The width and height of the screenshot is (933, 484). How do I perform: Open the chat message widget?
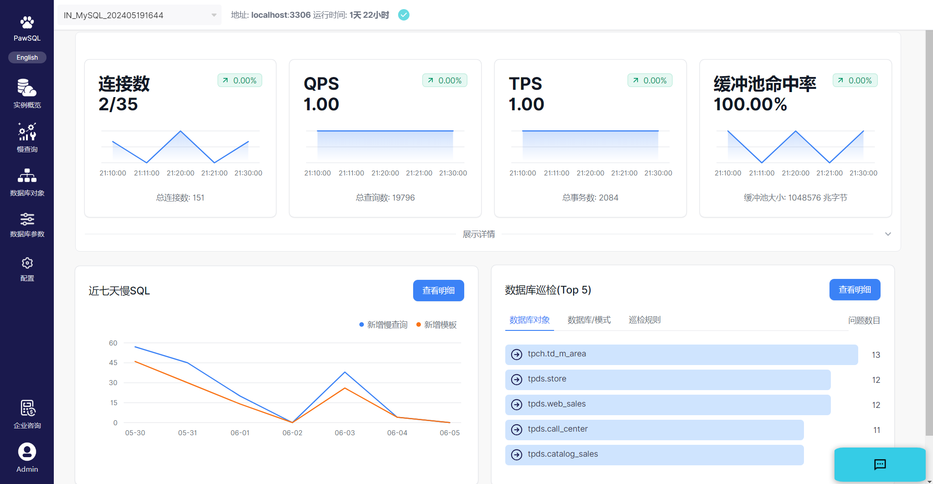coord(879,464)
